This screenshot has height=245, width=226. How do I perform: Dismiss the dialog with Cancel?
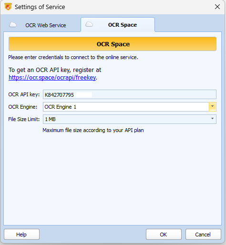click(x=203, y=235)
